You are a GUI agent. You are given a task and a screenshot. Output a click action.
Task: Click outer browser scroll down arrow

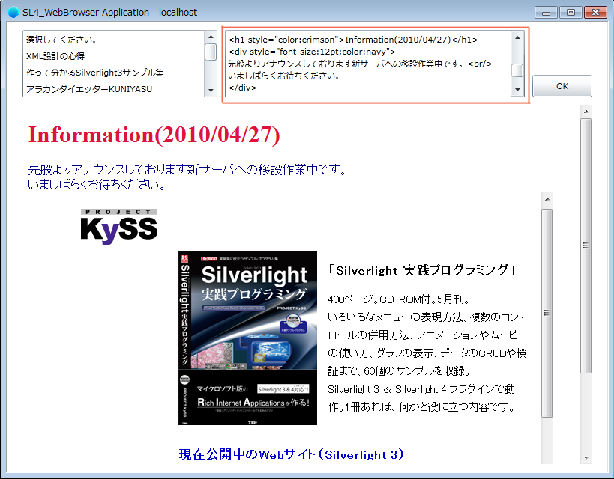pyautogui.click(x=586, y=457)
